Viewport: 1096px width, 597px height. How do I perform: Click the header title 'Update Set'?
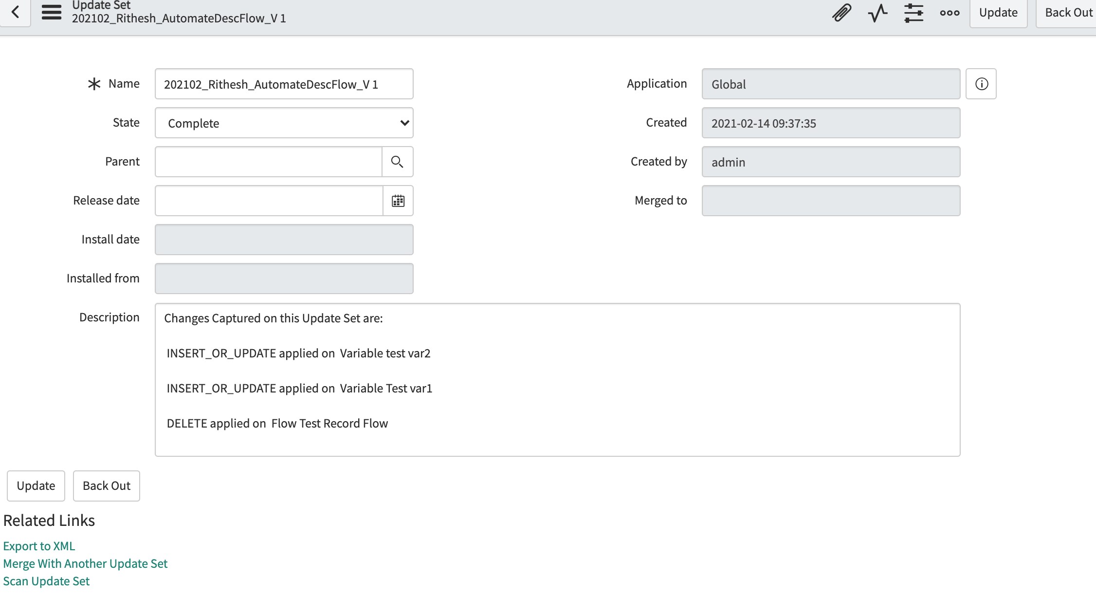101,5
